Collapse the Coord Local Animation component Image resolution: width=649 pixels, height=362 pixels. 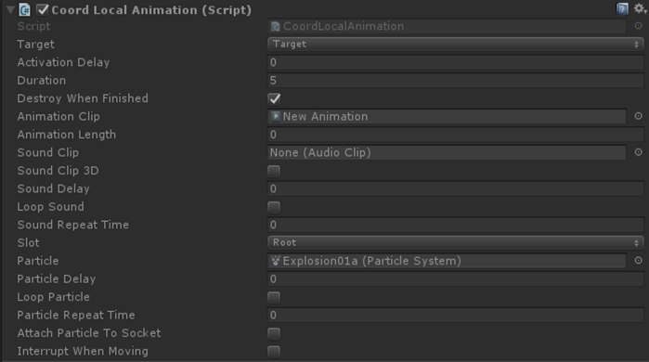(x=10, y=9)
